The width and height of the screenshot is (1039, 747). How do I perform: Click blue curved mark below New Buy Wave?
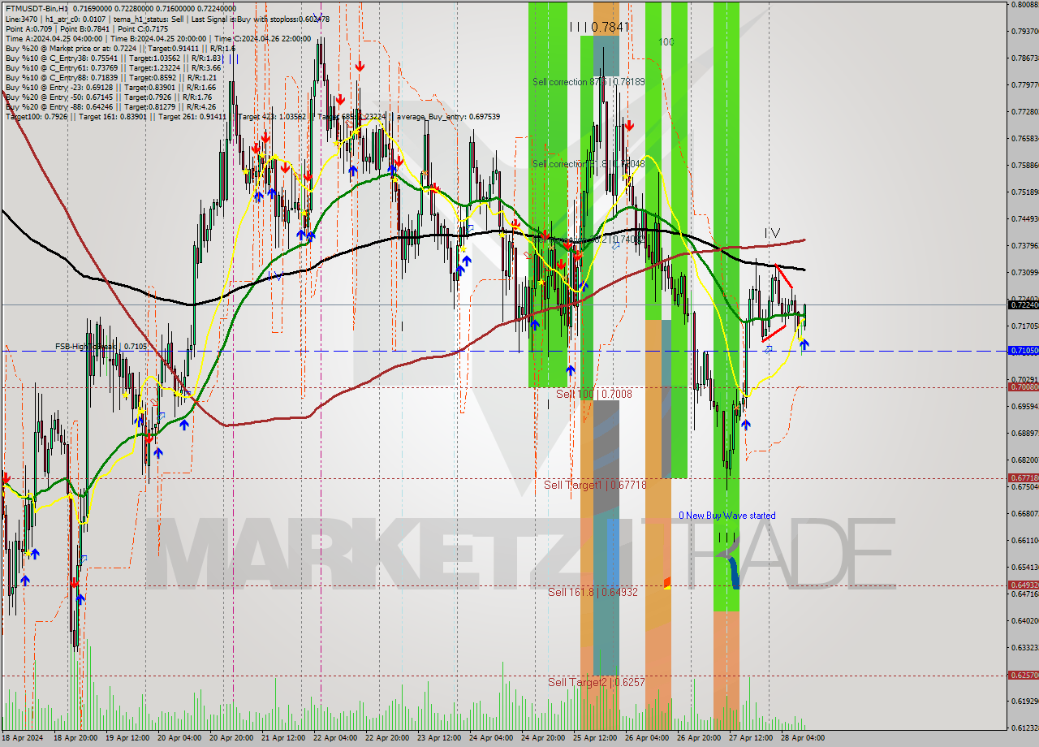pos(733,572)
